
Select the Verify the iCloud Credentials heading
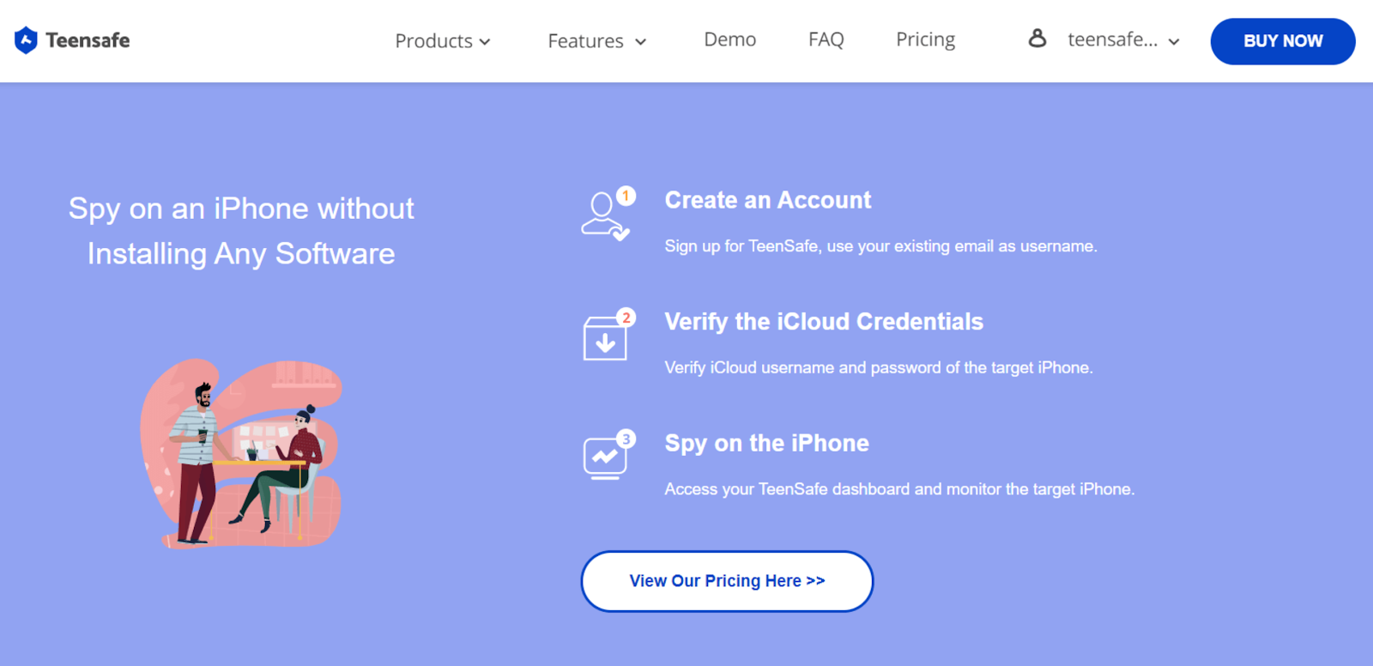pyautogui.click(x=824, y=322)
